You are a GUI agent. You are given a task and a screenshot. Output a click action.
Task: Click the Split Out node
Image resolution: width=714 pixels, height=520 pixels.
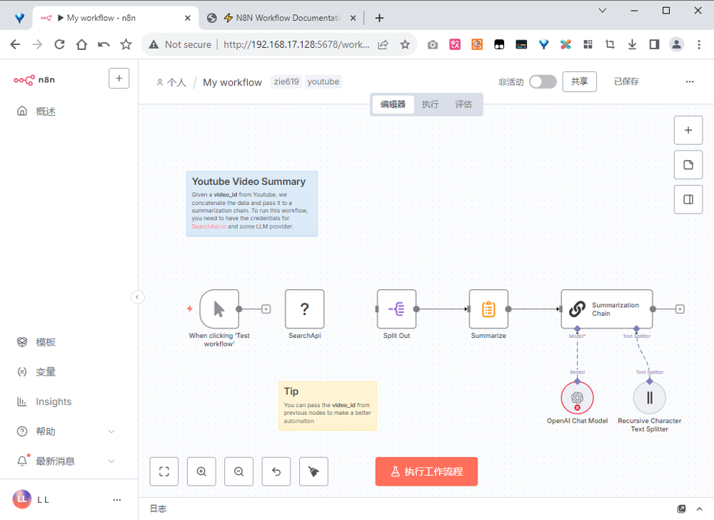coord(396,309)
